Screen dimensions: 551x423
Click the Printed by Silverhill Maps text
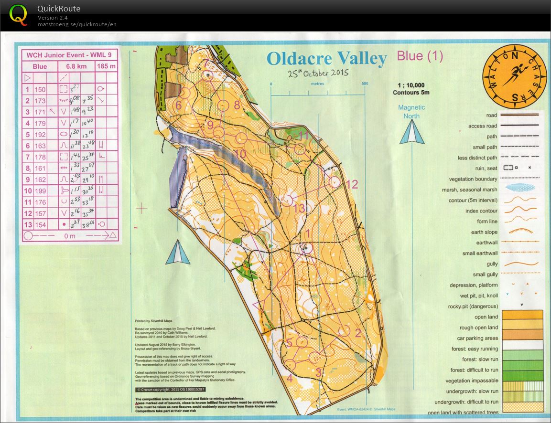(x=153, y=321)
